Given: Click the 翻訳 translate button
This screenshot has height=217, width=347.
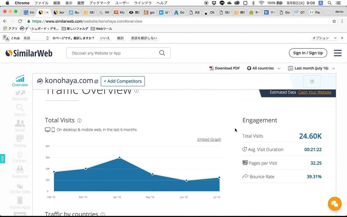Looking at the screenshot, I should pyautogui.click(x=120, y=38).
